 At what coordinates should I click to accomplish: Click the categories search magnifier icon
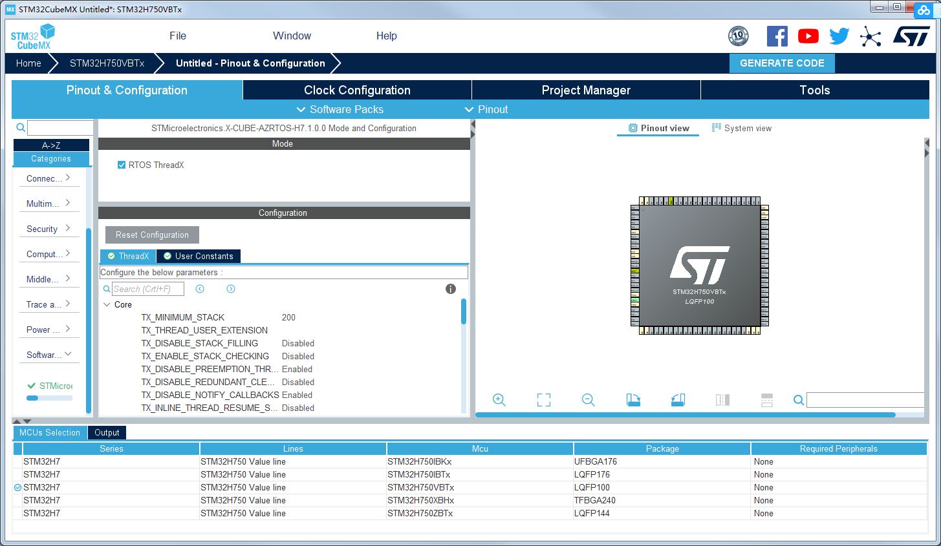tap(21, 128)
